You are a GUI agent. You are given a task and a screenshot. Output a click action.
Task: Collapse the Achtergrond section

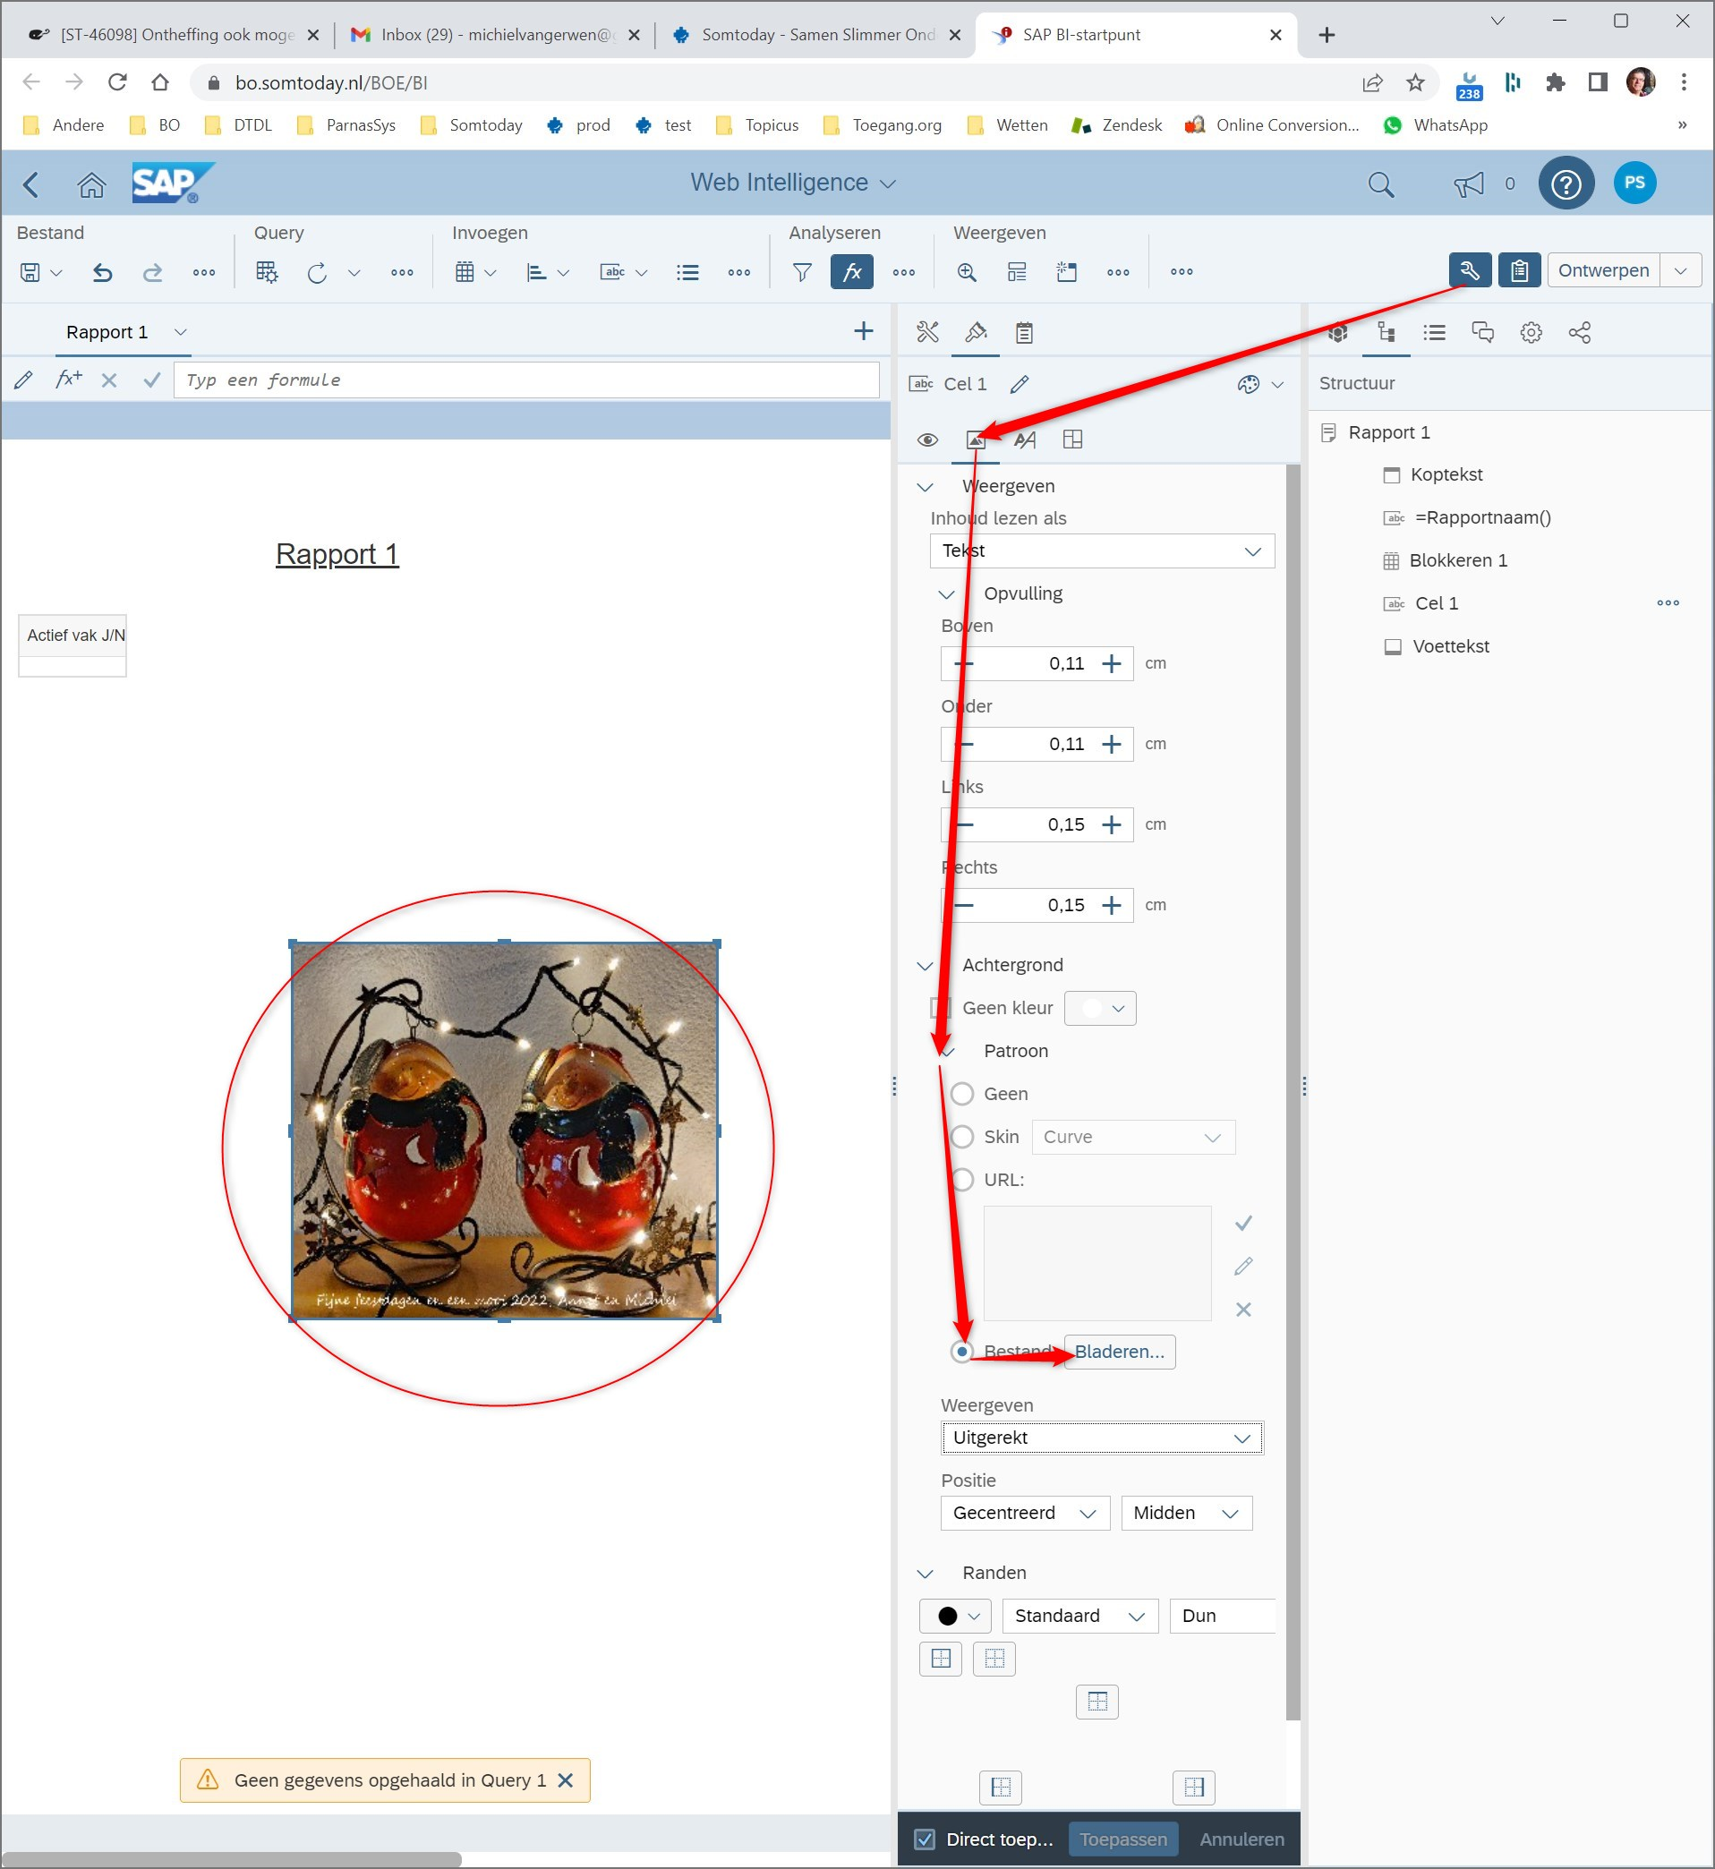coord(926,965)
